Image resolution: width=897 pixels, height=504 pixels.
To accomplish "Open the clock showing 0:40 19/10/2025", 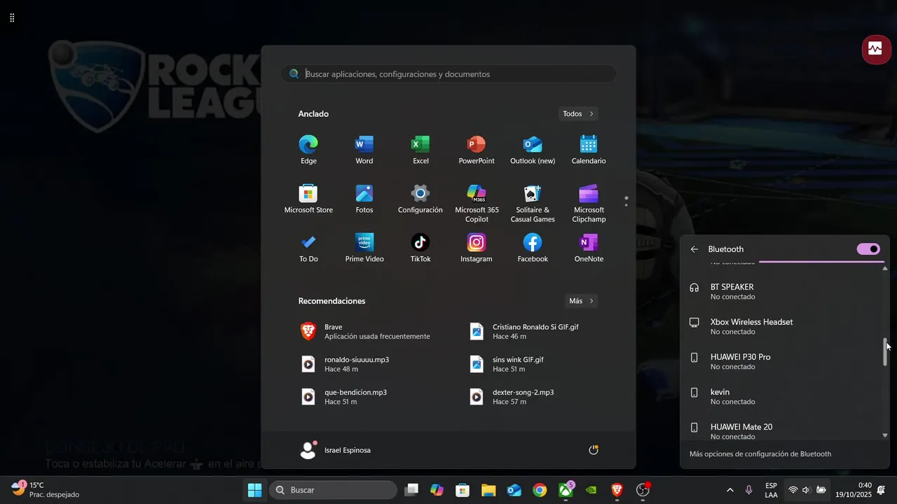I will (854, 490).
